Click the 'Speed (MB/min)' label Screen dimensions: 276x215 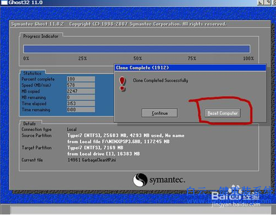(x=36, y=85)
